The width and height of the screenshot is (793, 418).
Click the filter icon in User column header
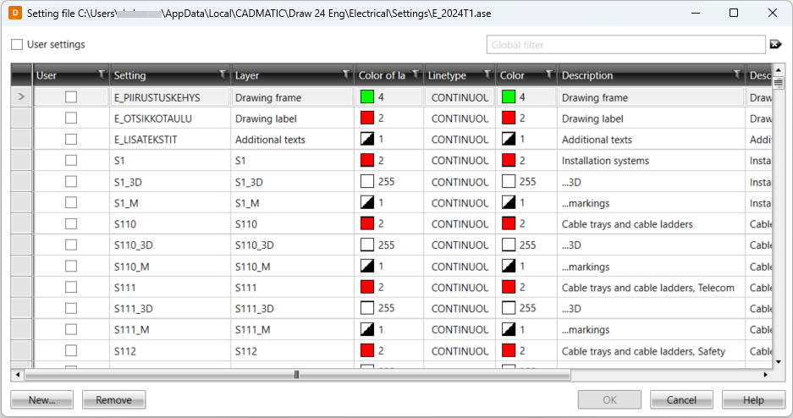tap(102, 74)
